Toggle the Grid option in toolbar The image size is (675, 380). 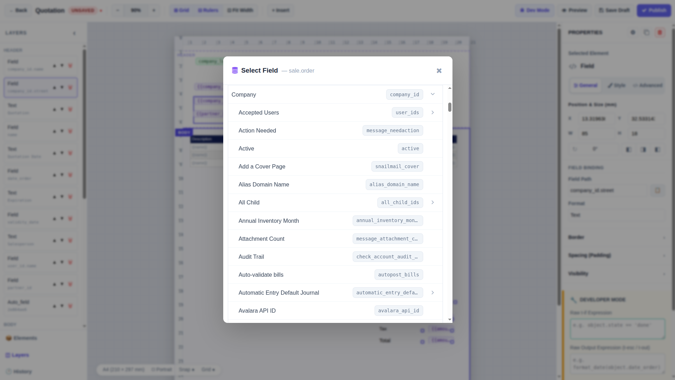pyautogui.click(x=182, y=10)
